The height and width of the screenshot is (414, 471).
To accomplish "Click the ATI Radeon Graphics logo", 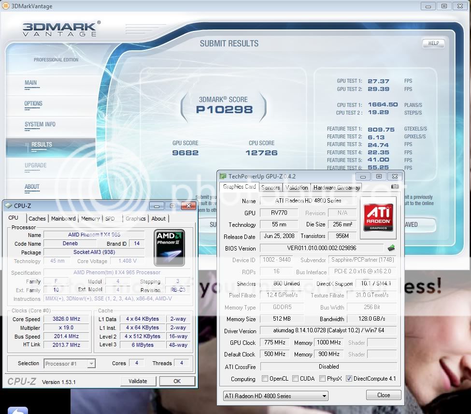I will 378,217.
